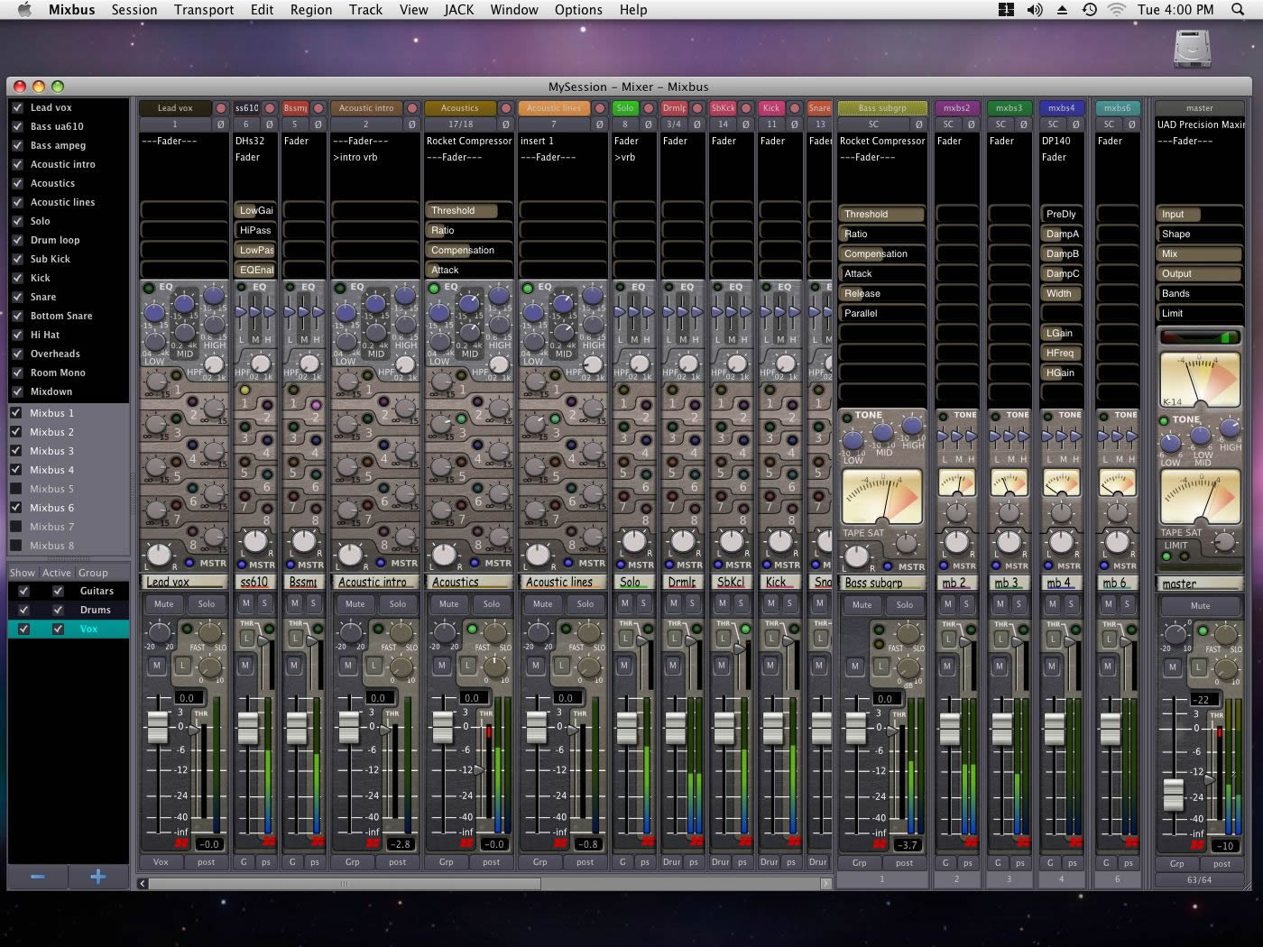The image size is (1263, 947).
Task: Toggle the EQ enable LED on Acoustics
Action: (x=434, y=289)
